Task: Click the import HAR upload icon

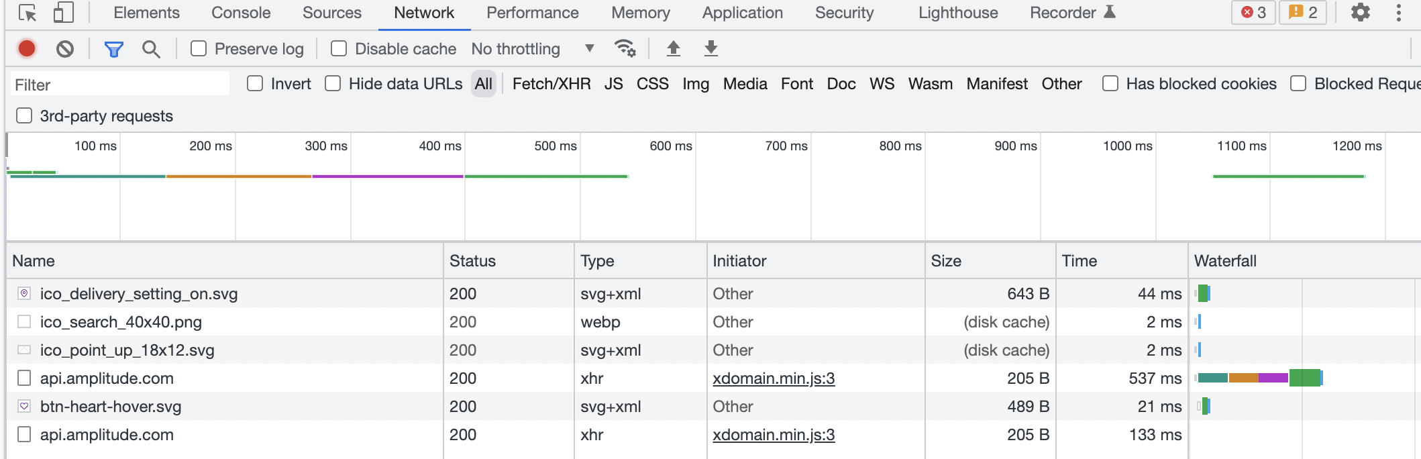Action: 673,48
